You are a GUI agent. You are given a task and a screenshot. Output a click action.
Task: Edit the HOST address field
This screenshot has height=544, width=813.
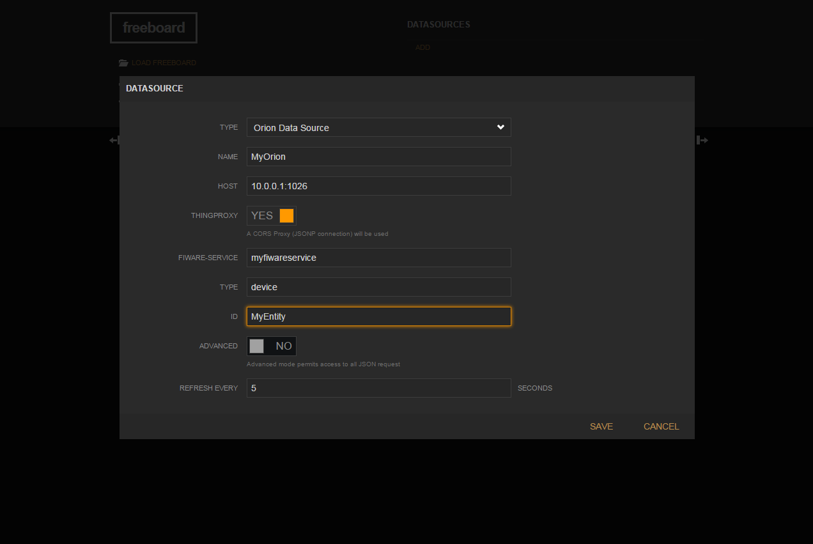point(378,186)
